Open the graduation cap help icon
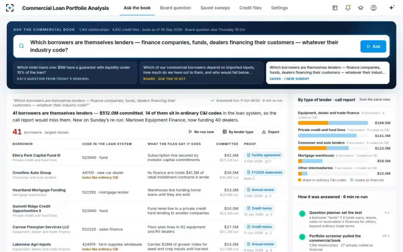This screenshot has height=252, width=403. (x=361, y=8)
